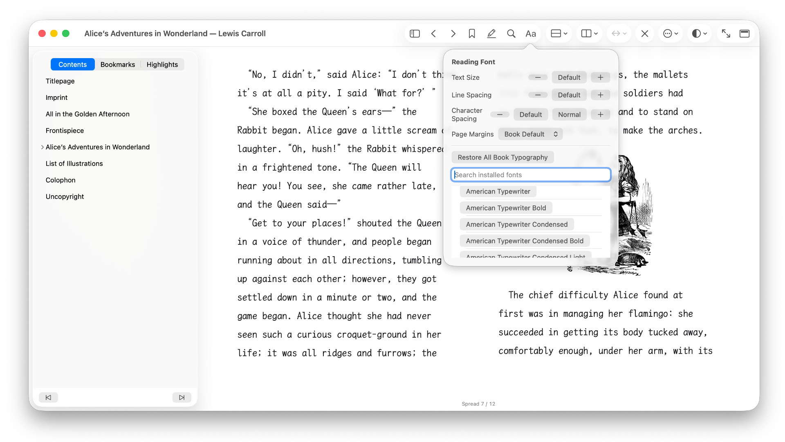Jump to last section with skip-forward icon
The height and width of the screenshot is (442, 785).
pyautogui.click(x=182, y=397)
